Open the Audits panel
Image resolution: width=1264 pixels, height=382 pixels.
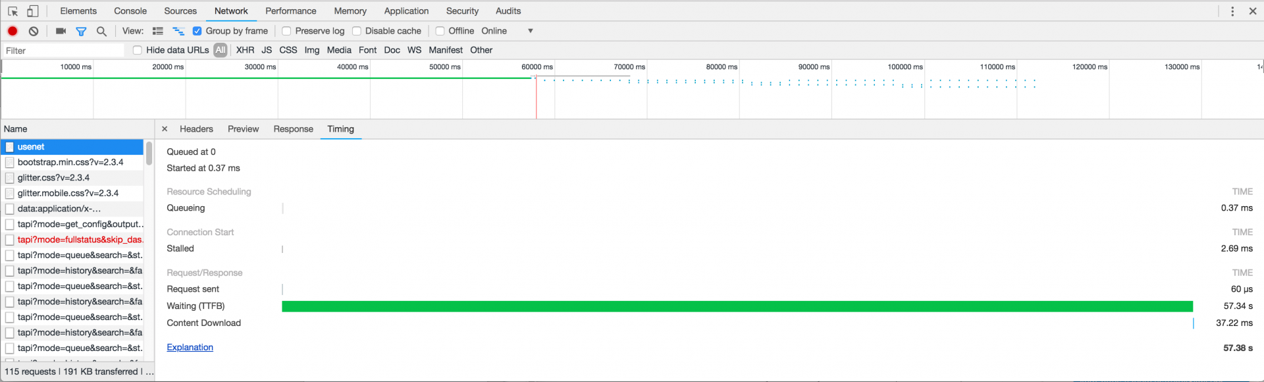(x=508, y=11)
